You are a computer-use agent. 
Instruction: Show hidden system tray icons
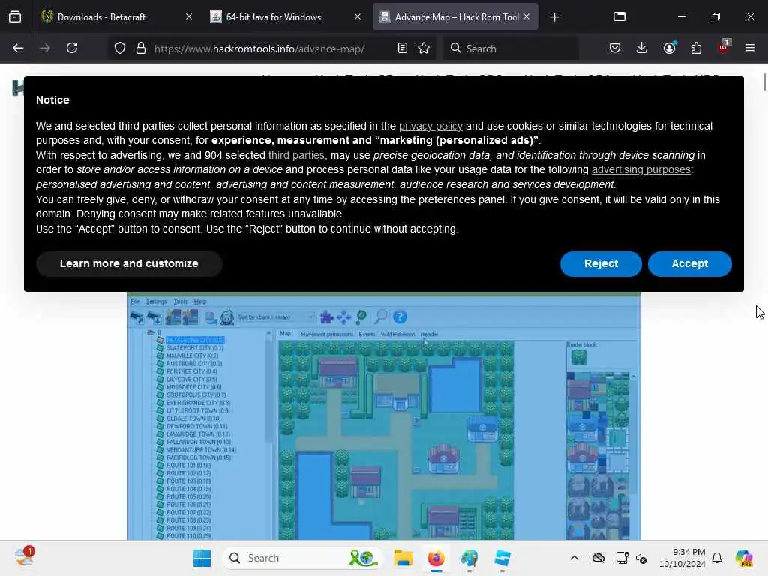click(x=574, y=558)
